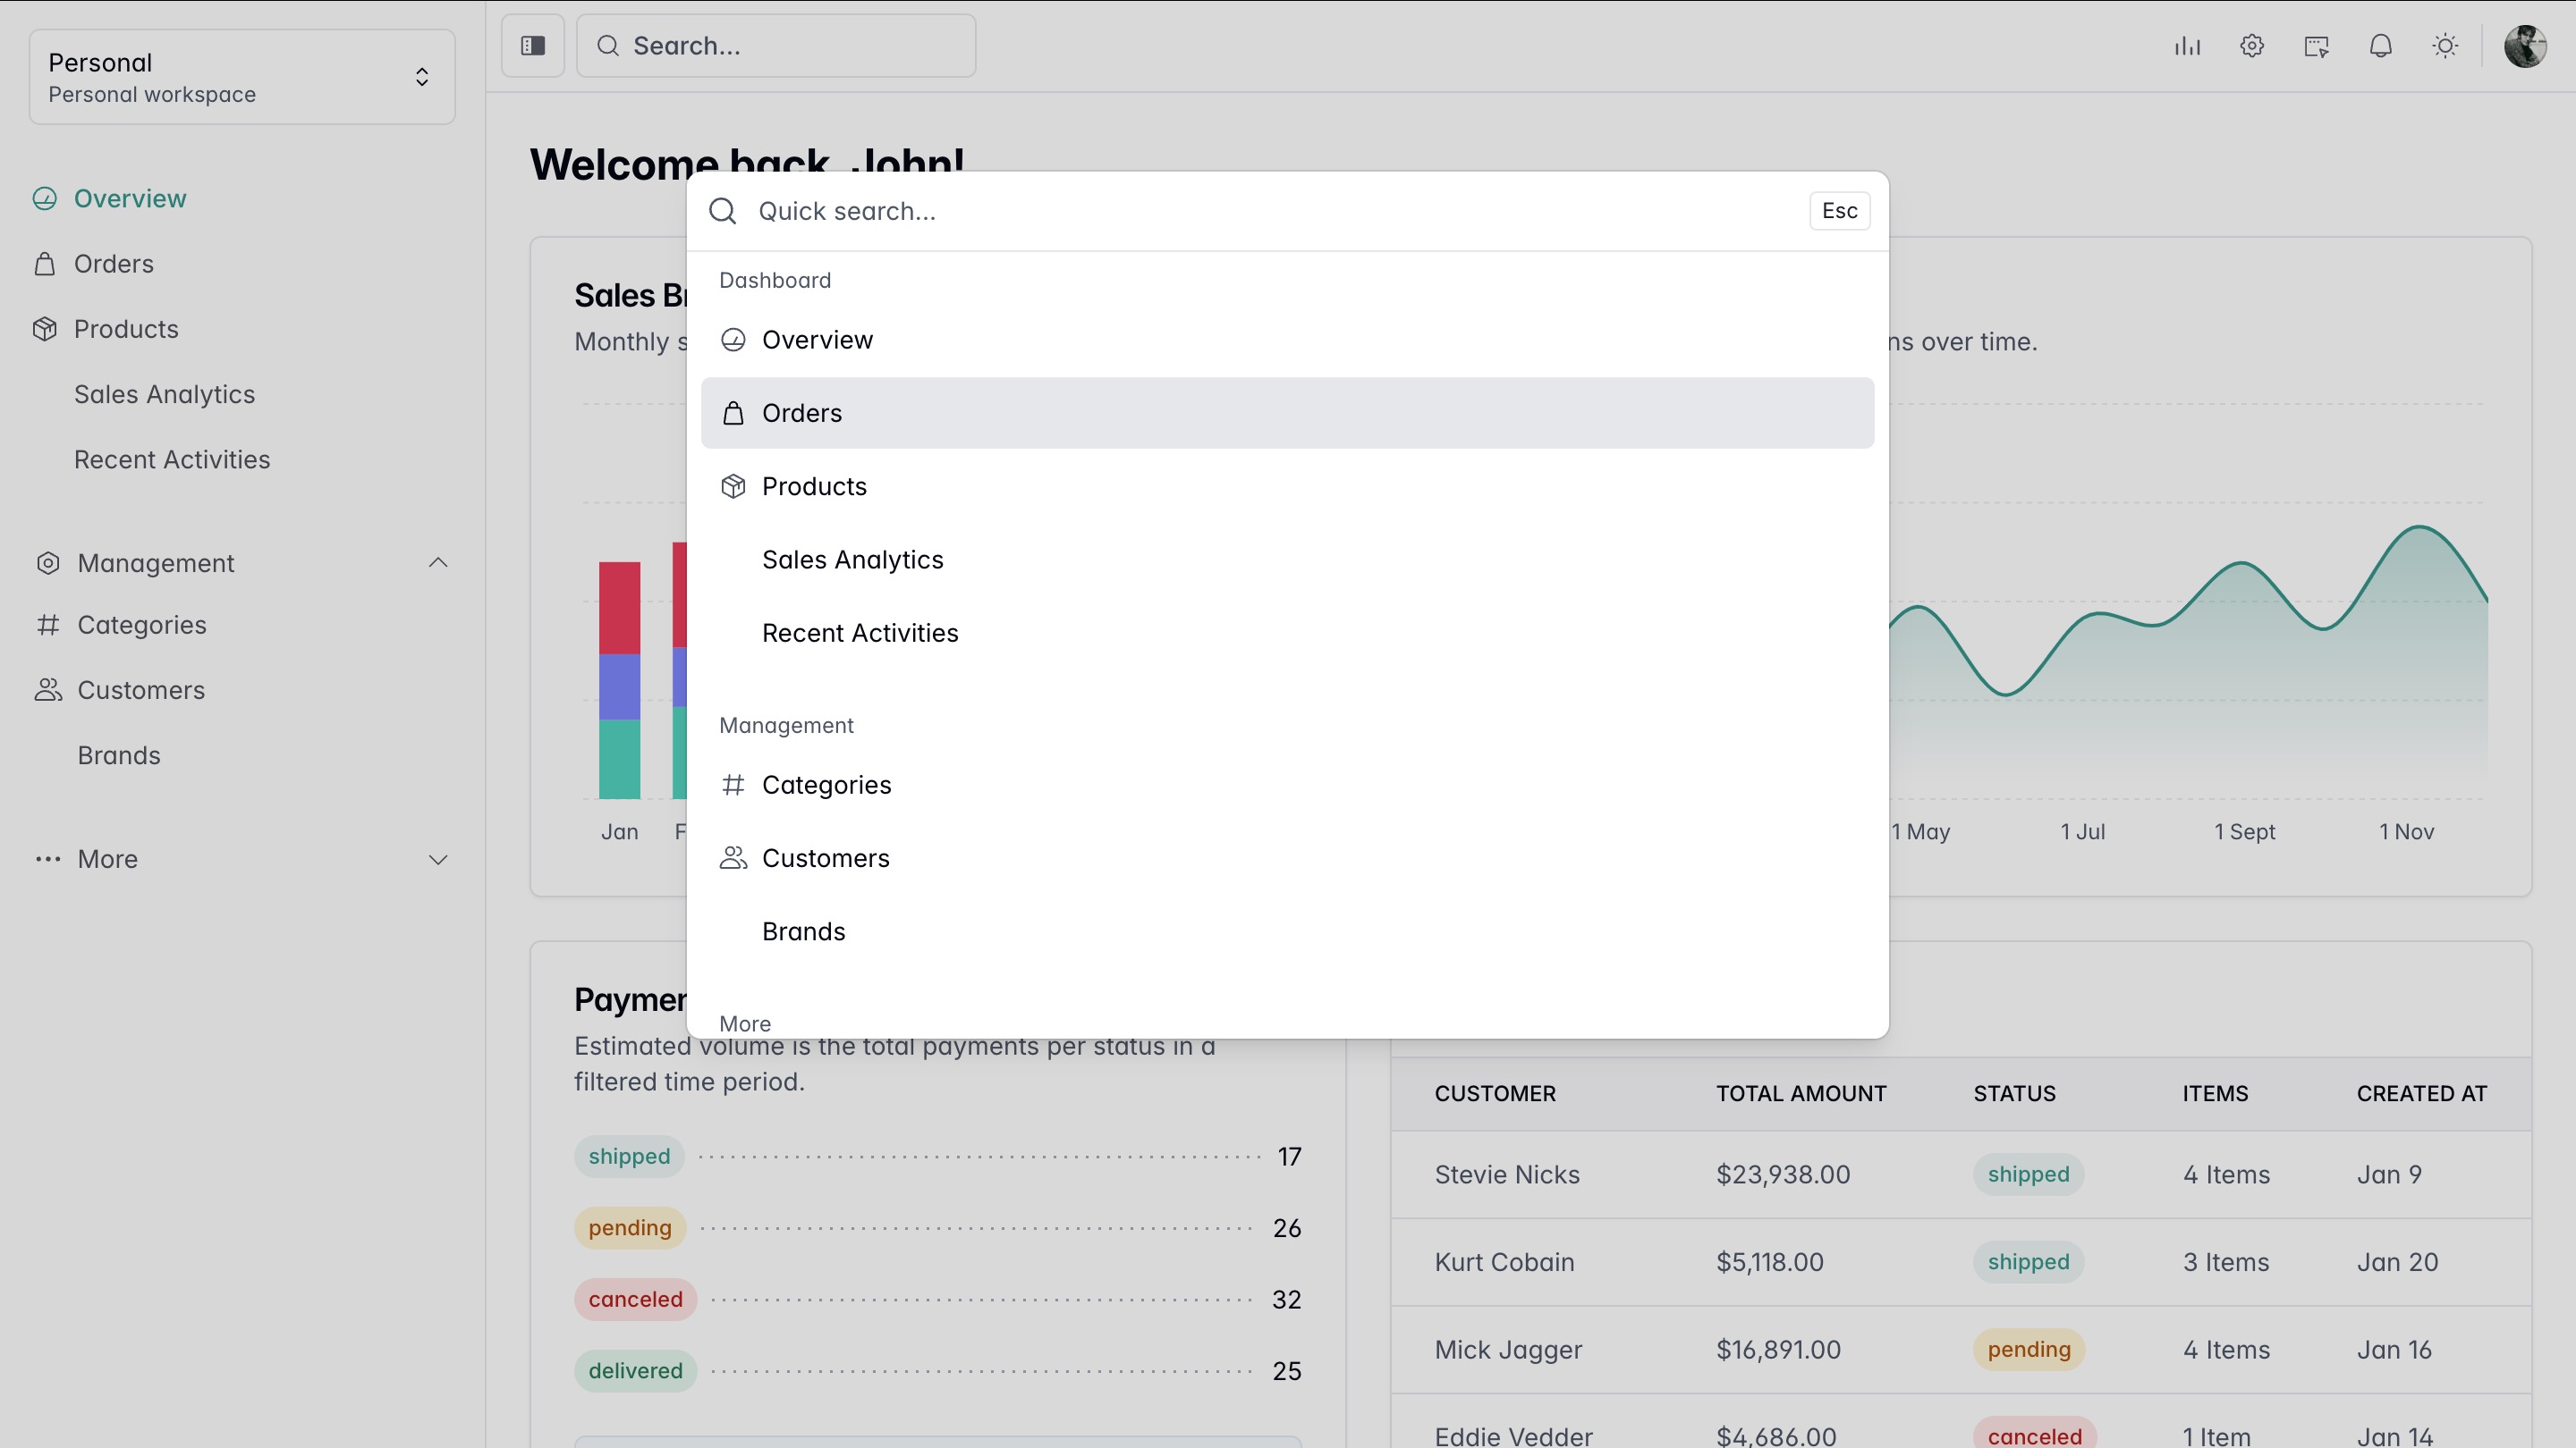Click Products box icon in sidebar
2576x1448 pixels.
click(x=45, y=329)
